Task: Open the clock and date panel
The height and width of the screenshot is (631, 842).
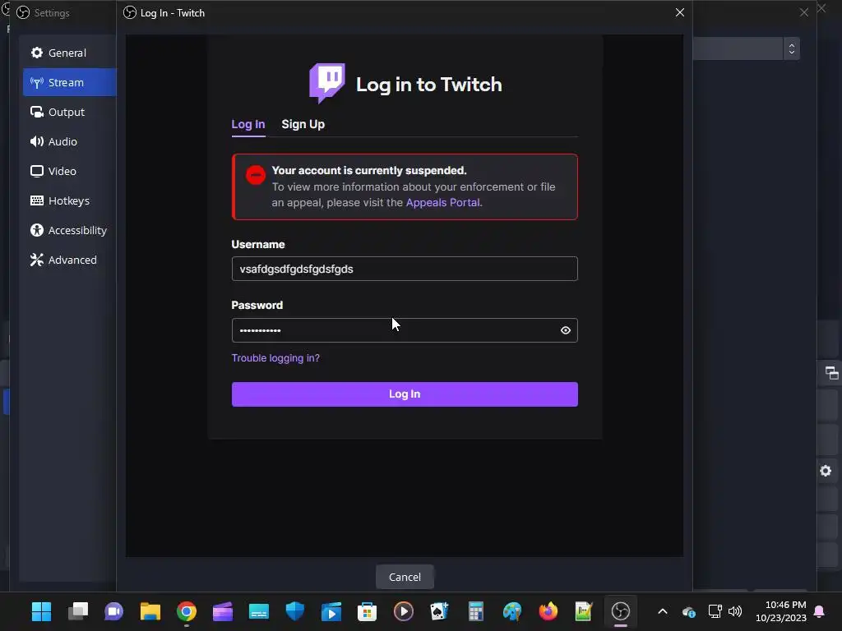Action: (x=781, y=611)
